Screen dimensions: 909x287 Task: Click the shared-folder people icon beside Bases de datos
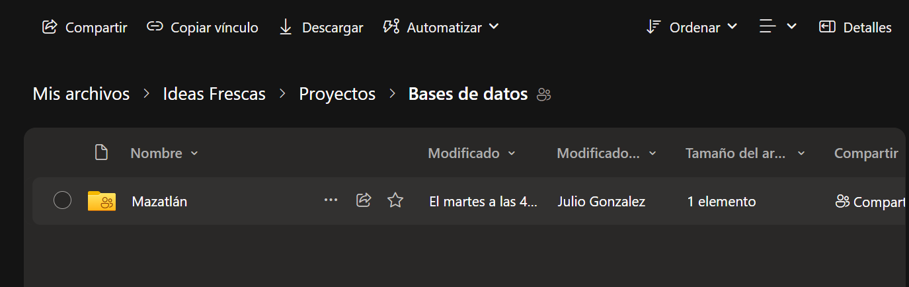pos(544,95)
